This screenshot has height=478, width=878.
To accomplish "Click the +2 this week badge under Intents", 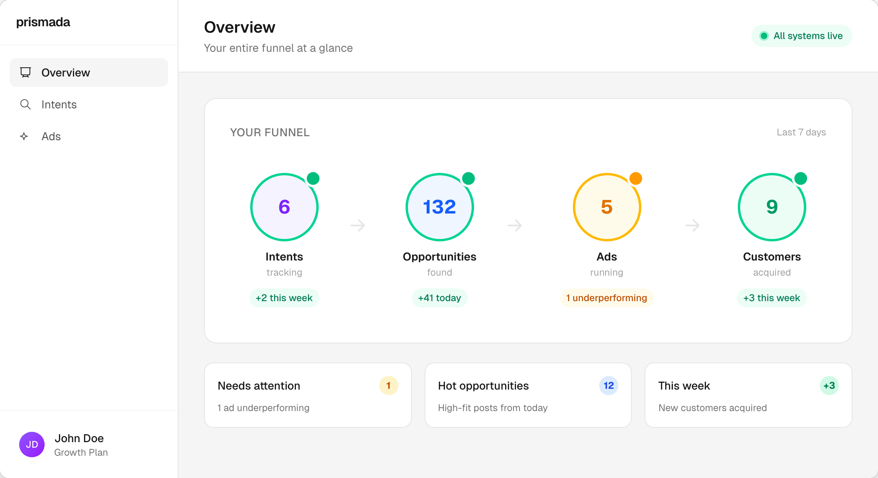I will pyautogui.click(x=284, y=298).
